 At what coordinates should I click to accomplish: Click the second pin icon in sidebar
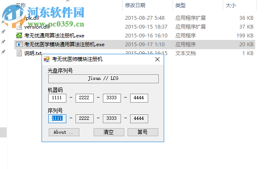(x=3, y=32)
